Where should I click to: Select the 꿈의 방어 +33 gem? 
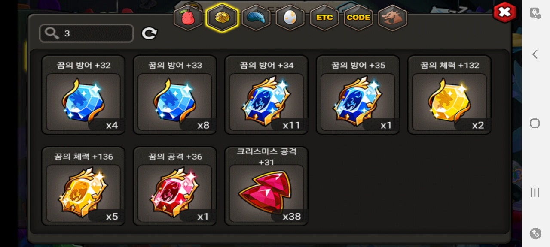coord(175,95)
